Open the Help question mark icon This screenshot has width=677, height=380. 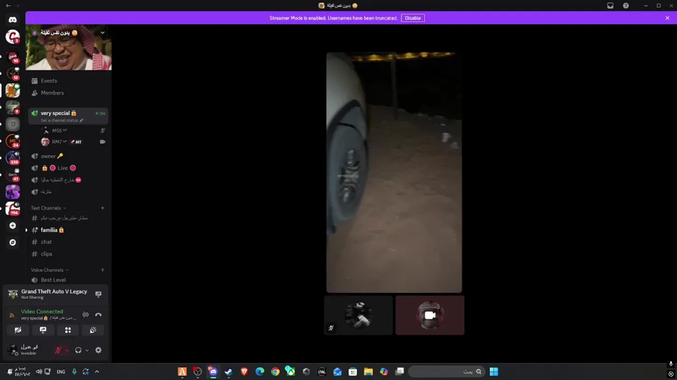click(626, 5)
